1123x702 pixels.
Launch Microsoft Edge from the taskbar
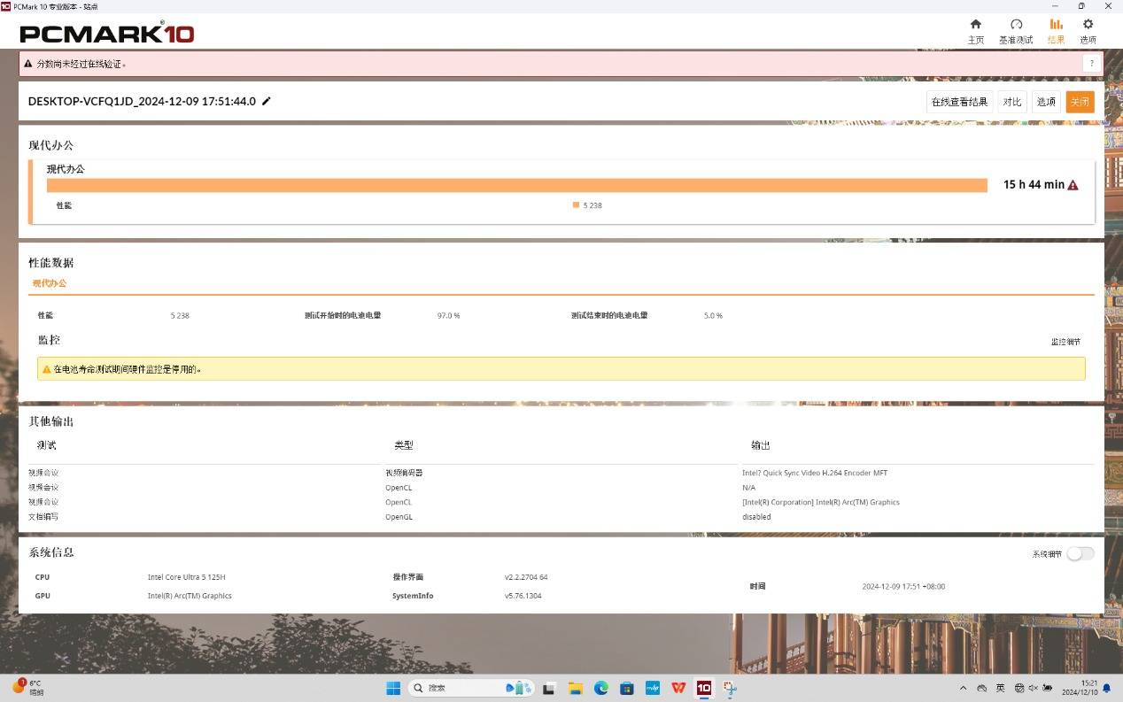(x=600, y=688)
